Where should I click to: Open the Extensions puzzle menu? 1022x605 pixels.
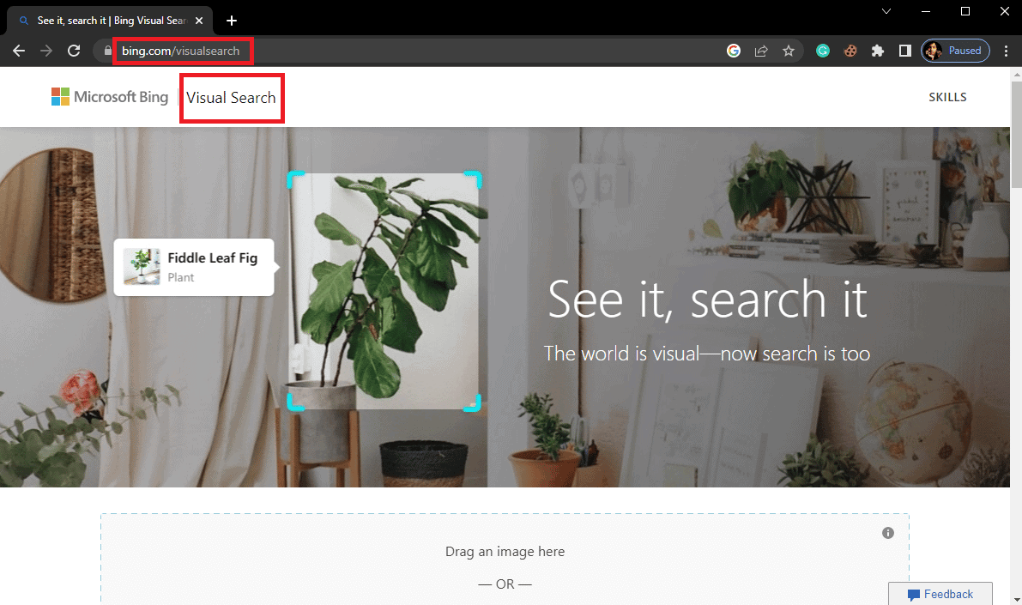pyautogui.click(x=878, y=51)
